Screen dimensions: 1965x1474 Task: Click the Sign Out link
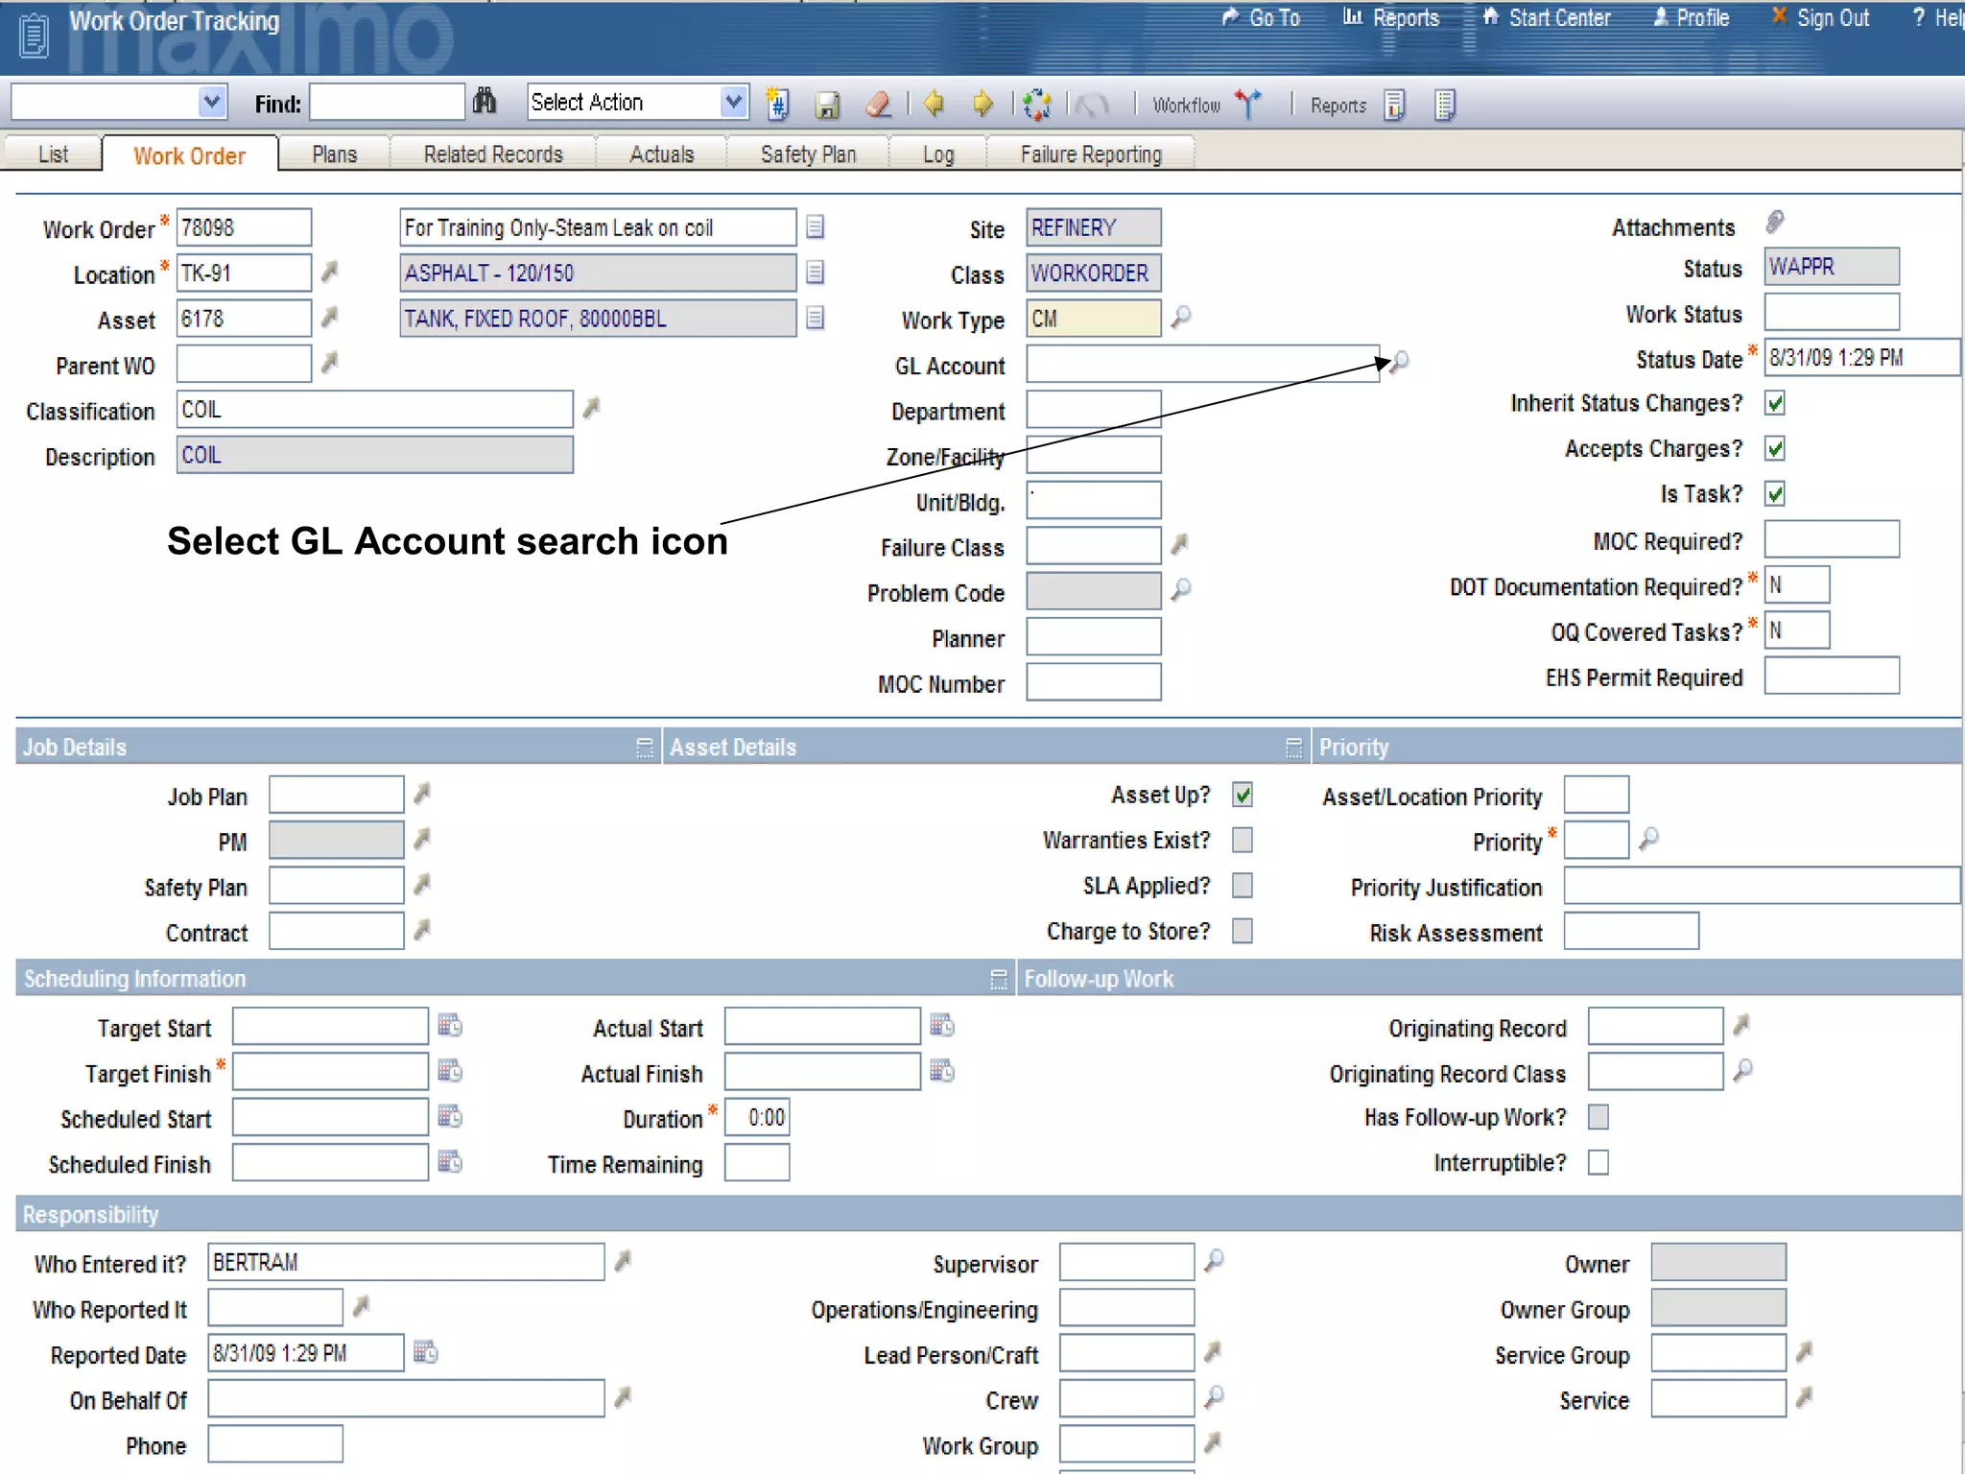(1820, 17)
